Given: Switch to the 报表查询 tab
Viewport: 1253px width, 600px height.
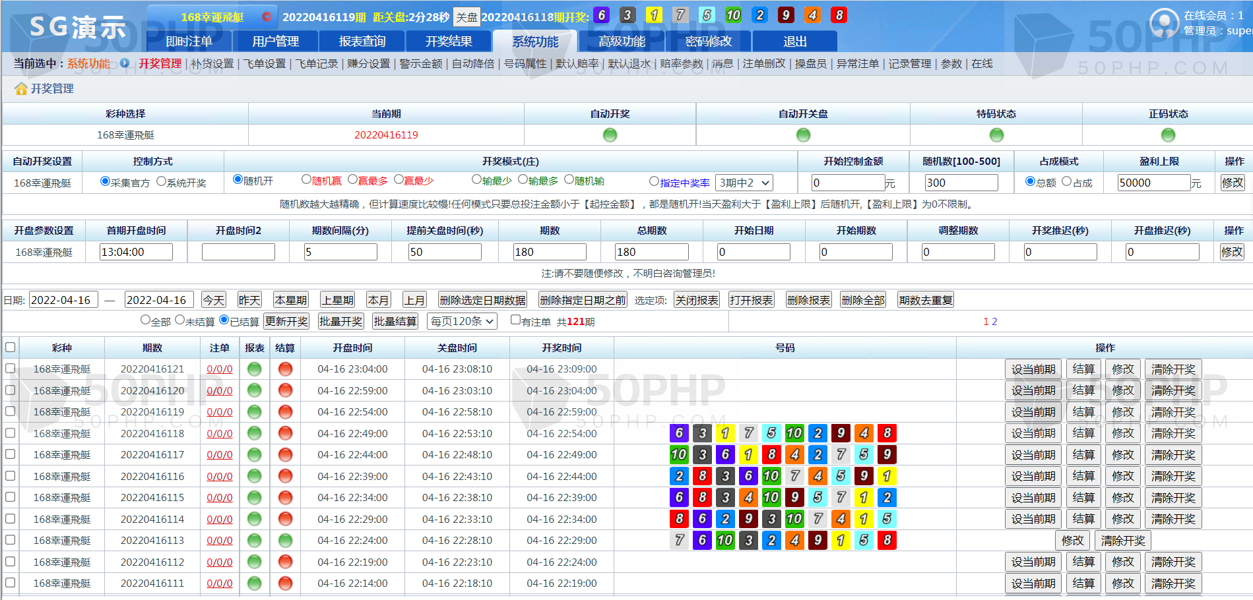Looking at the screenshot, I should click(x=362, y=42).
